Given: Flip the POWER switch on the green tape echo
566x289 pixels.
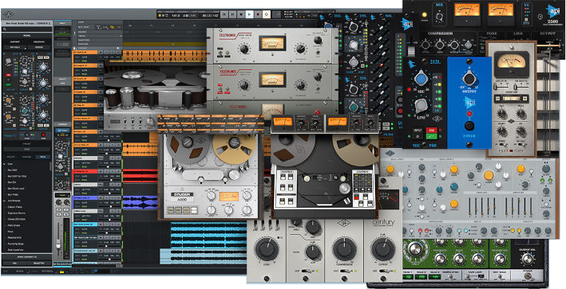Looking at the screenshot, I should click(527, 276).
